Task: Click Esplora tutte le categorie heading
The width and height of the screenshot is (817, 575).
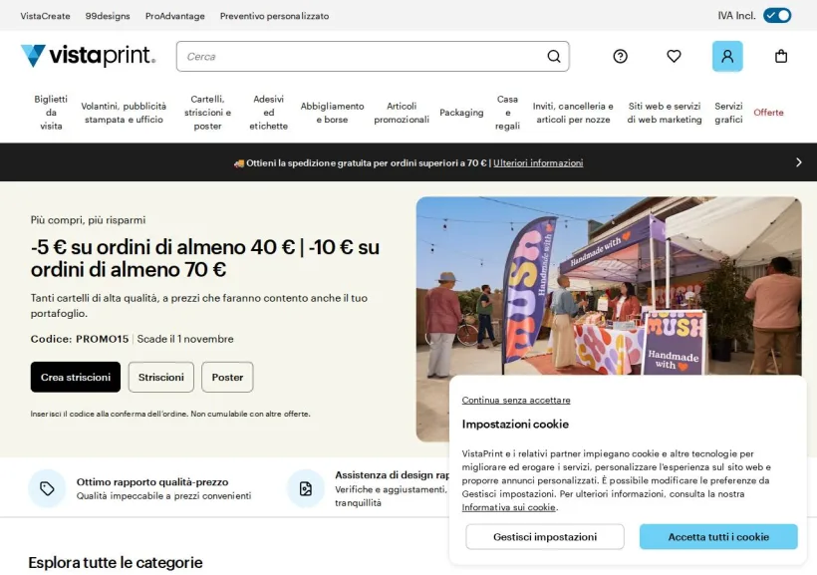Action: (116, 562)
